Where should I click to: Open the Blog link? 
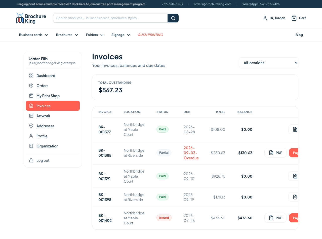(299, 35)
